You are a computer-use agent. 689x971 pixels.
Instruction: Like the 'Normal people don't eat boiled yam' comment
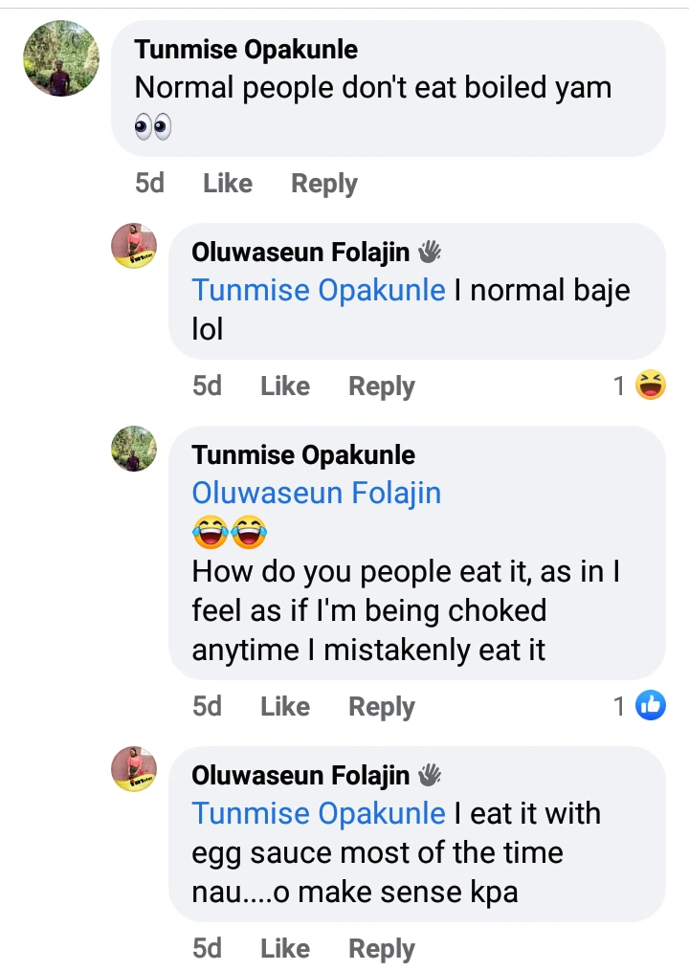point(228,183)
